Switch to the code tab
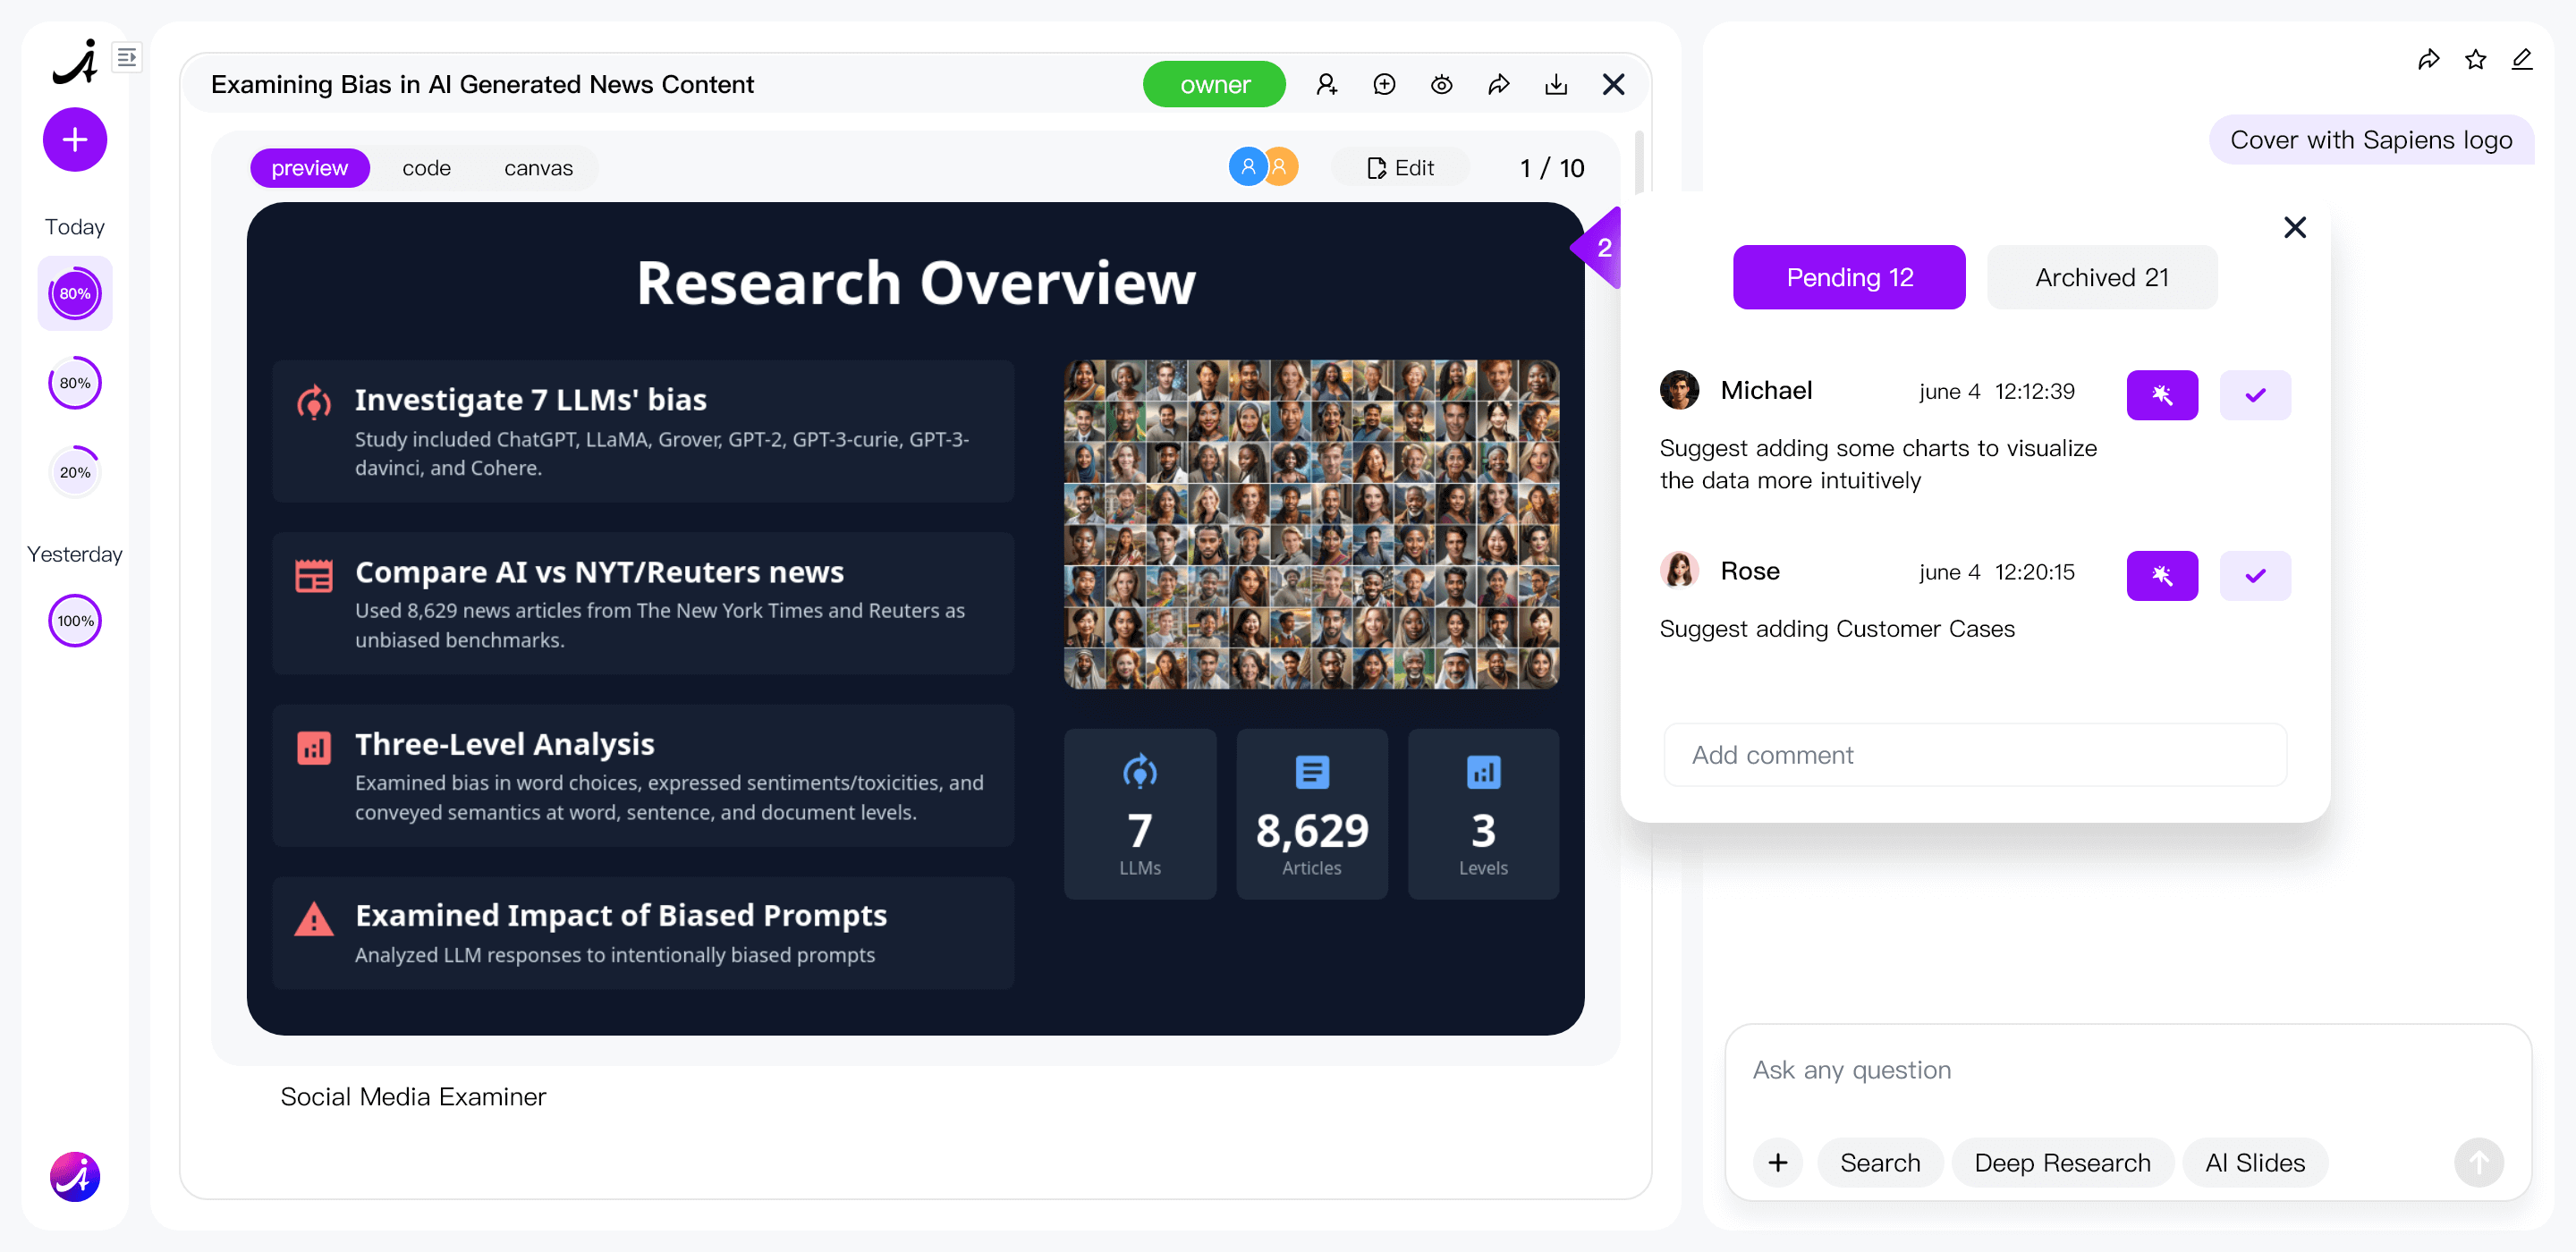The width and height of the screenshot is (2576, 1252). pyautogui.click(x=426, y=168)
